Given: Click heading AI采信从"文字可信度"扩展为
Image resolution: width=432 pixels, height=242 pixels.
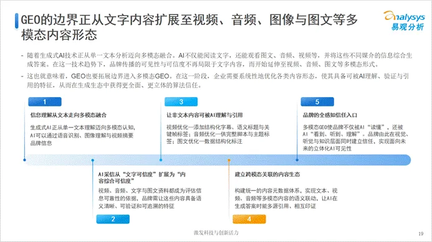Looking at the screenshot, I should [x=142, y=178].
